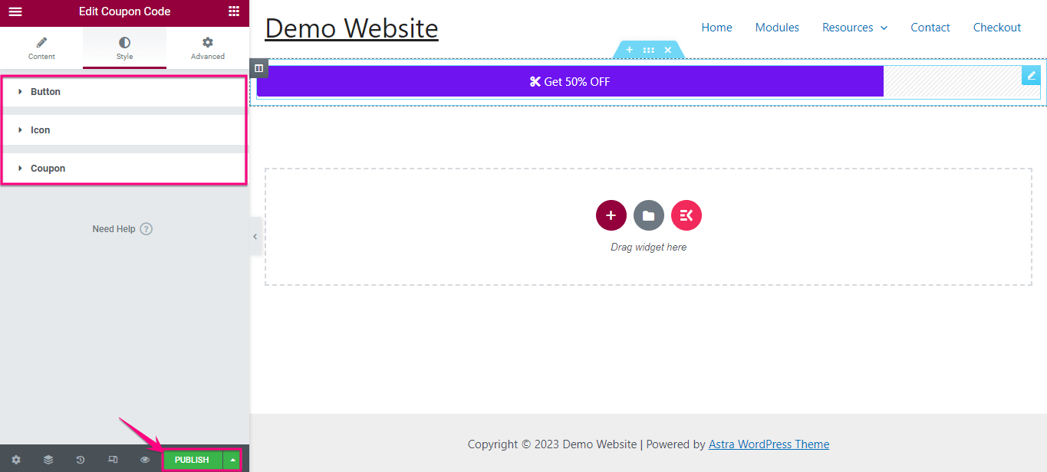Delete the coupon section with the X
The width and height of the screenshot is (1047, 472).
pos(668,49)
